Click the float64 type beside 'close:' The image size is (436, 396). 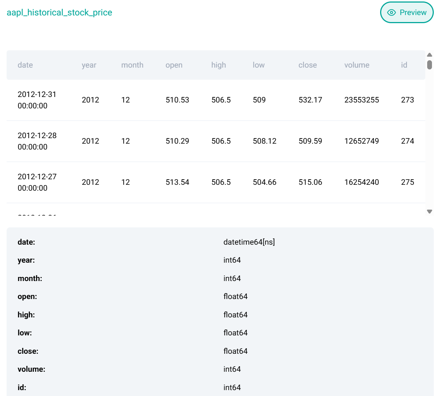click(x=236, y=351)
